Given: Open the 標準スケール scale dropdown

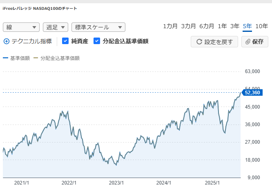Looking at the screenshot, I should tap(98, 27).
